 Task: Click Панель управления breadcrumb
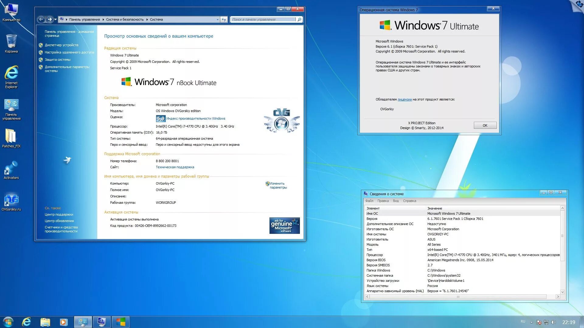(x=84, y=19)
